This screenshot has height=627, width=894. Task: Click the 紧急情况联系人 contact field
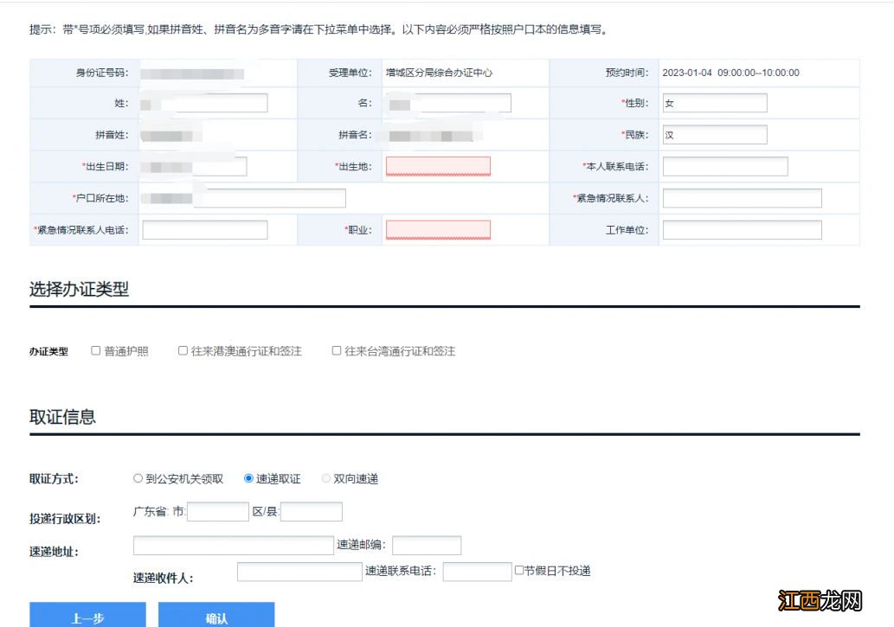tap(741, 197)
